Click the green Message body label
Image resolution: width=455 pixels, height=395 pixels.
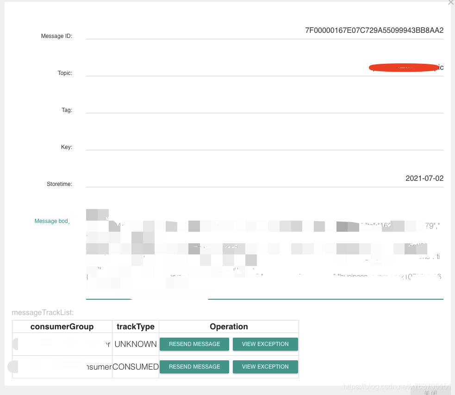click(x=52, y=221)
